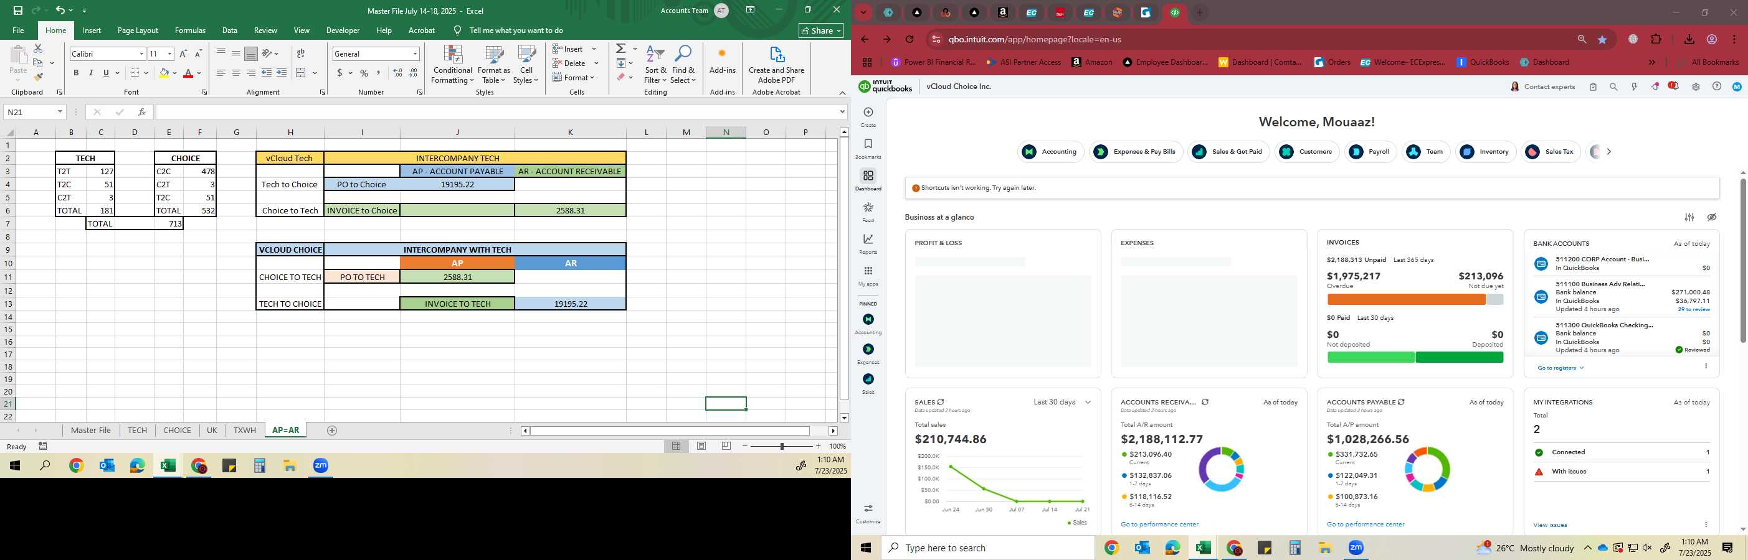Viewport: 1748px width, 560px height.
Task: Open the Calibri font name dropdown
Action: click(x=141, y=54)
